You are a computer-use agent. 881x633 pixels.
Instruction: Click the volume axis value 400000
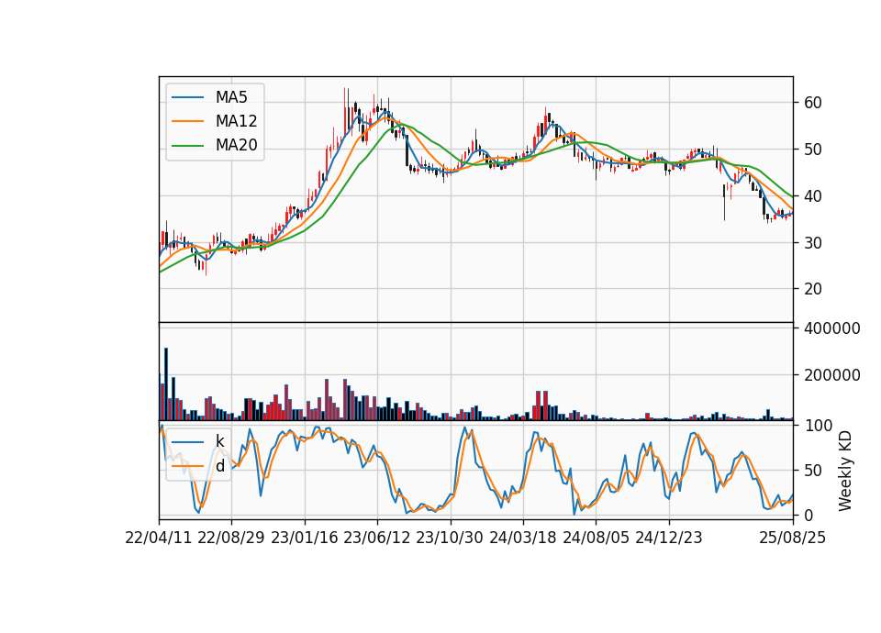pyautogui.click(x=832, y=328)
